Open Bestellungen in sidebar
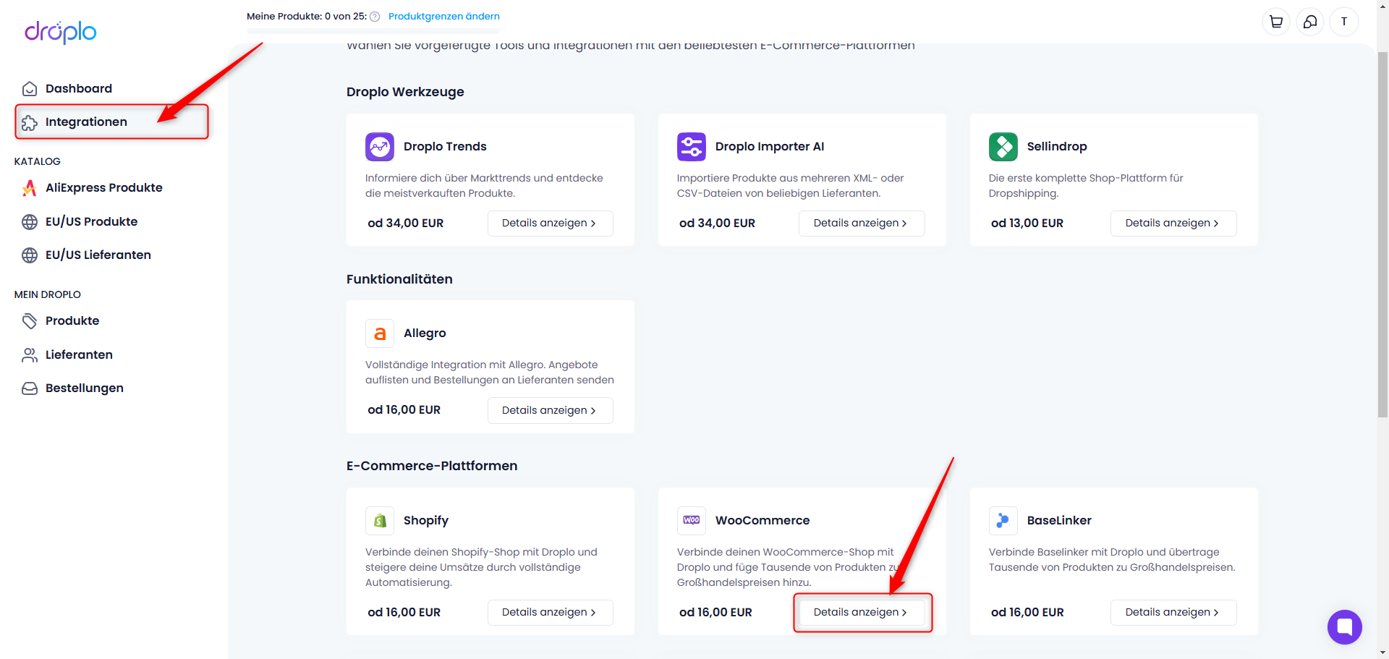 click(x=85, y=388)
